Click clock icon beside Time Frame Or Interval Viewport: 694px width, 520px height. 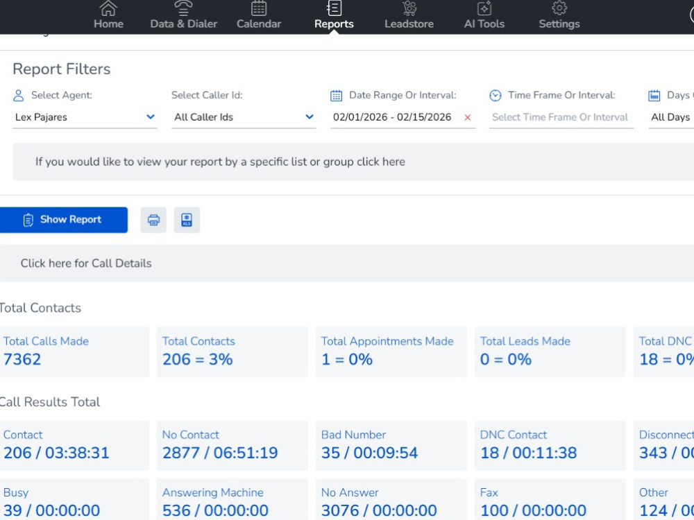click(496, 96)
